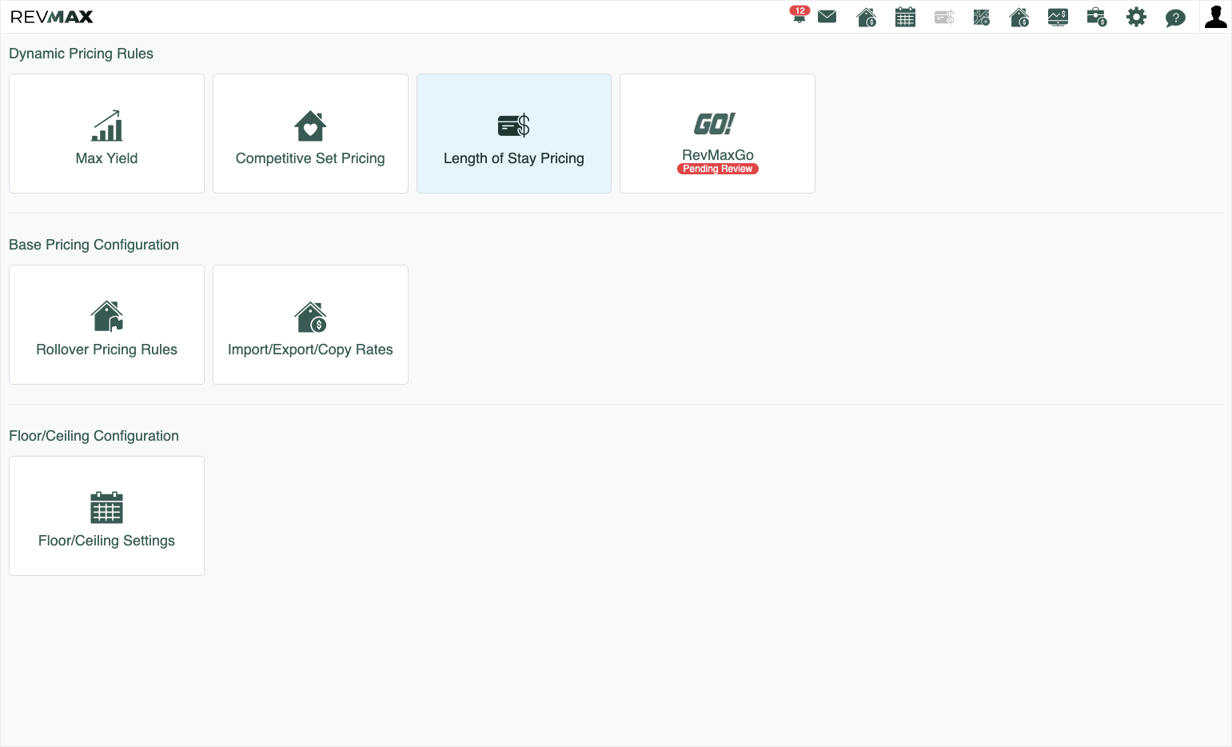
Task: Open Import/Export/Copy Rates card
Action: click(x=310, y=325)
